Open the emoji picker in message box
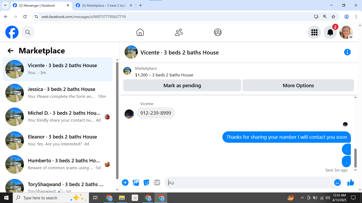Image resolution: width=362 pixels, height=203 pixels. click(337, 182)
